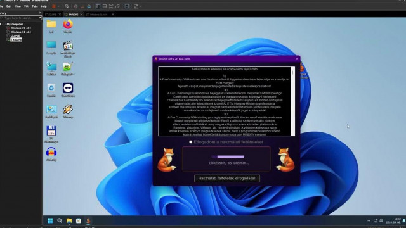Open the VMware Edit menu

[x=9, y=6]
